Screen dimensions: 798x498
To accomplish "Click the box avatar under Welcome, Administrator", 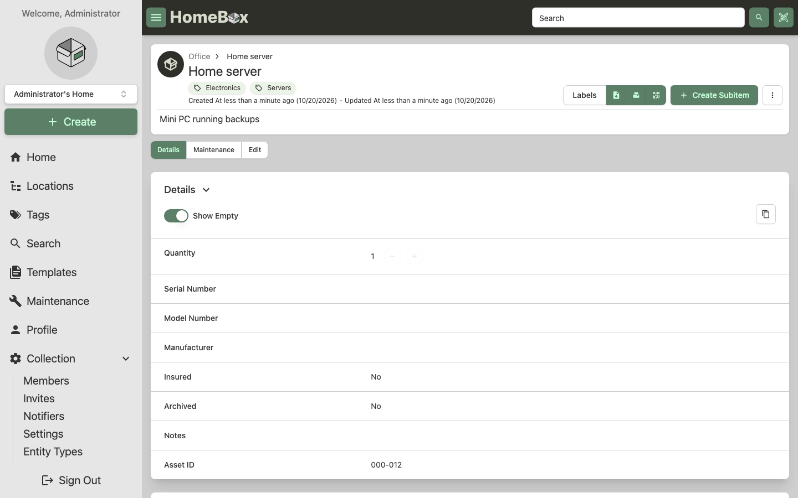I will [71, 53].
